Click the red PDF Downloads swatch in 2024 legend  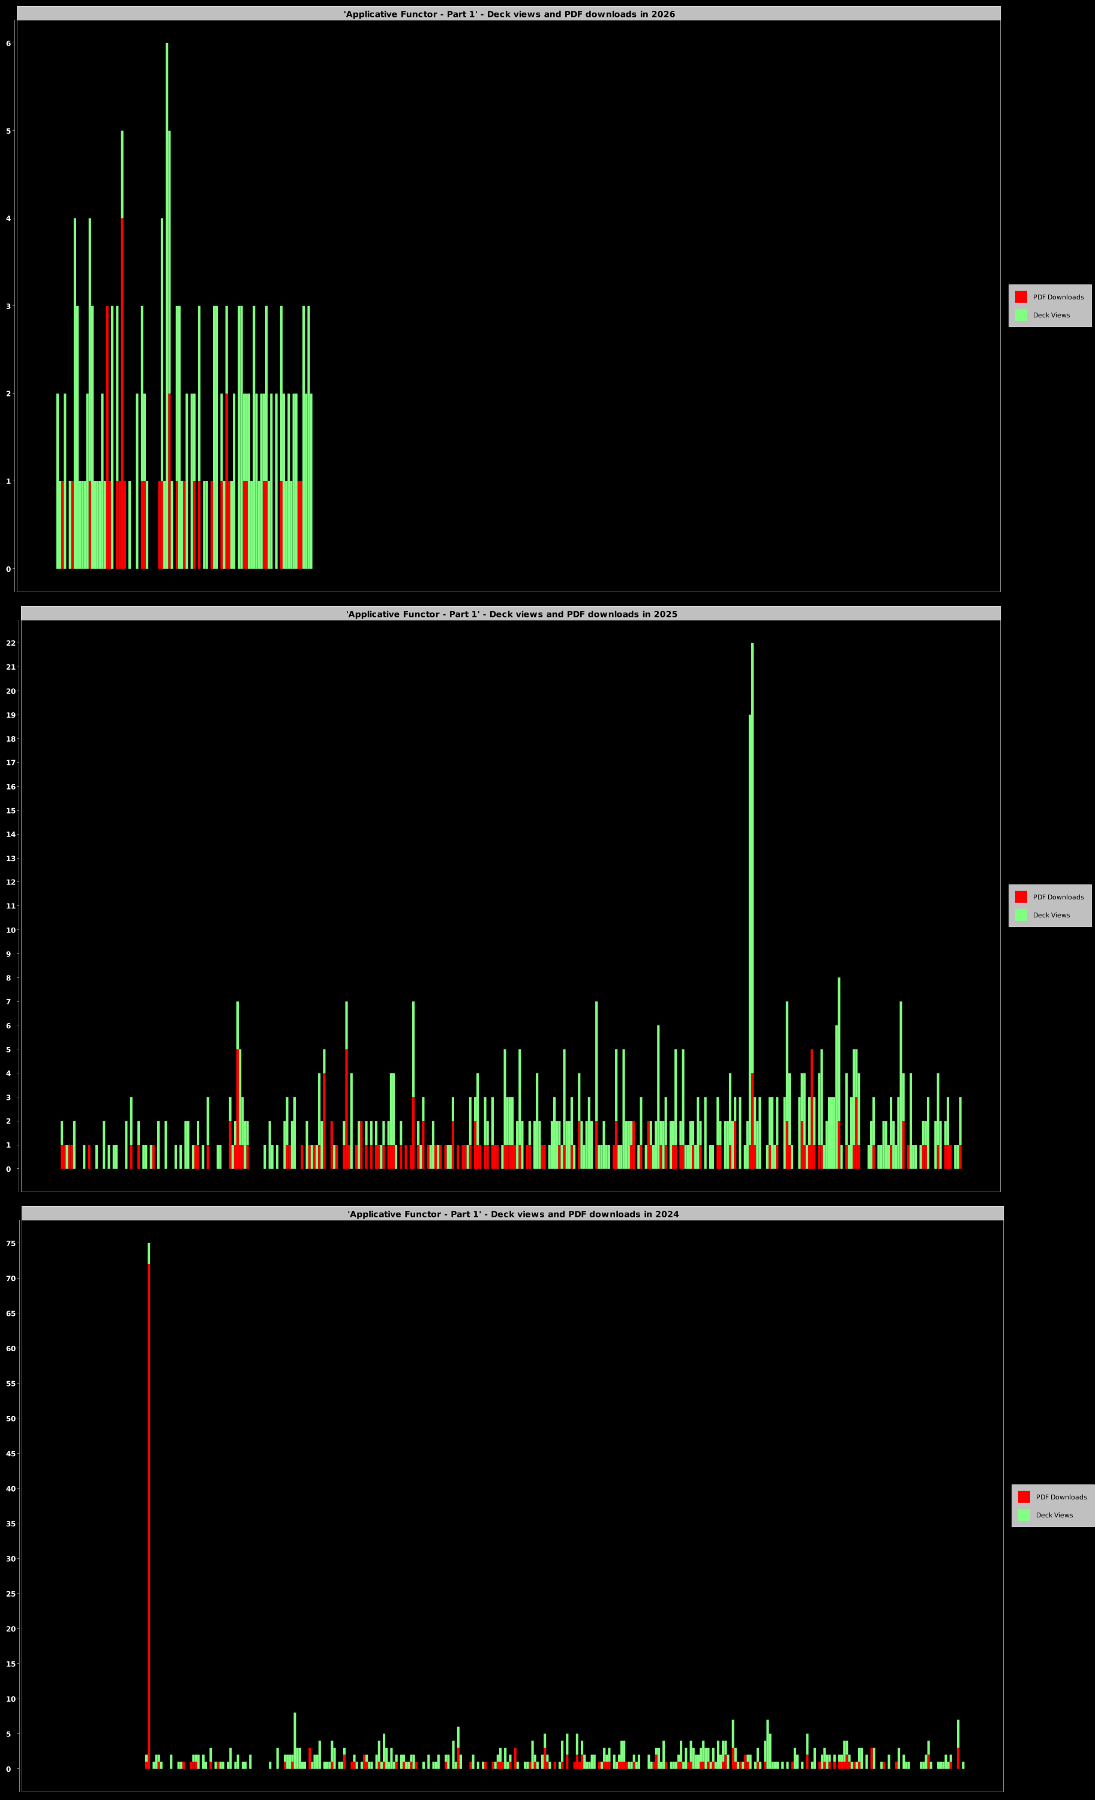(x=1024, y=1496)
